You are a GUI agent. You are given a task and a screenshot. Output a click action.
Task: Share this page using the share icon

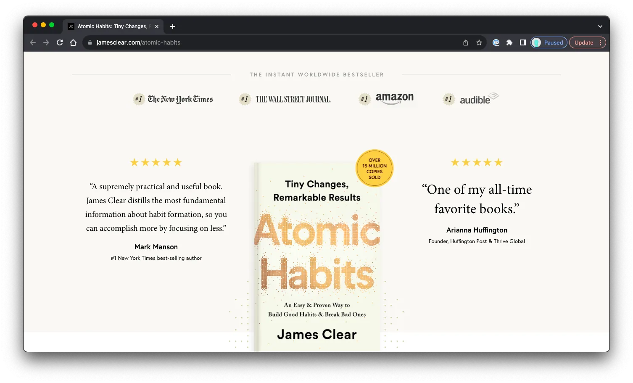coord(466,42)
